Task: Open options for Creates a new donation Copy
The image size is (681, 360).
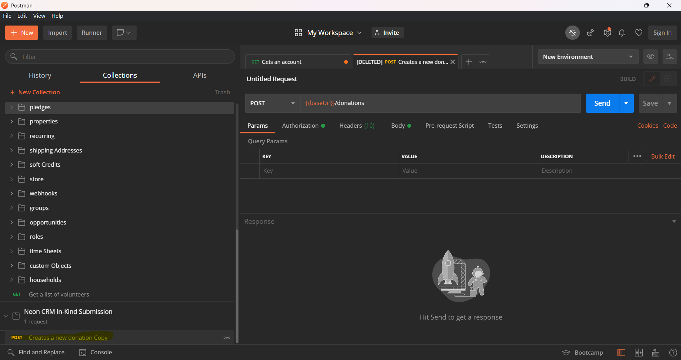Action: [227, 338]
